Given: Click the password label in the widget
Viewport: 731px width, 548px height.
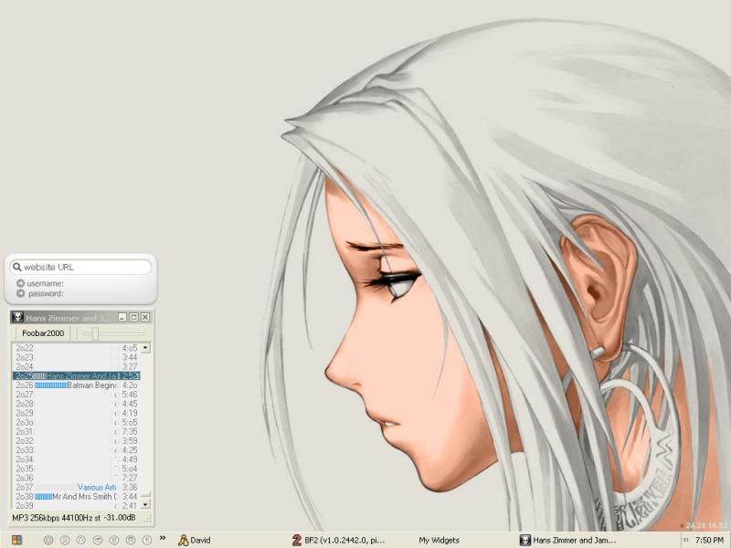Looking at the screenshot, I should click(x=46, y=293).
